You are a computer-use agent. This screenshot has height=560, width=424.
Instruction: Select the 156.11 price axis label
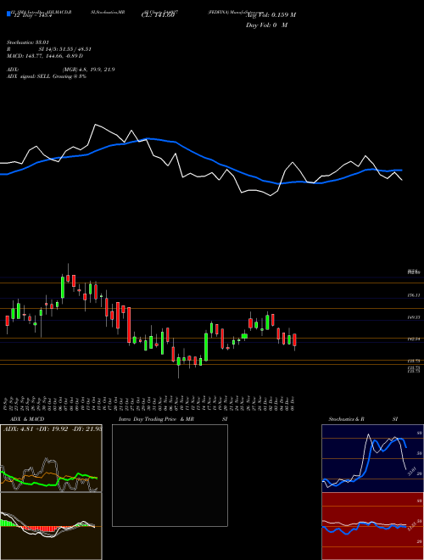(x=414, y=296)
